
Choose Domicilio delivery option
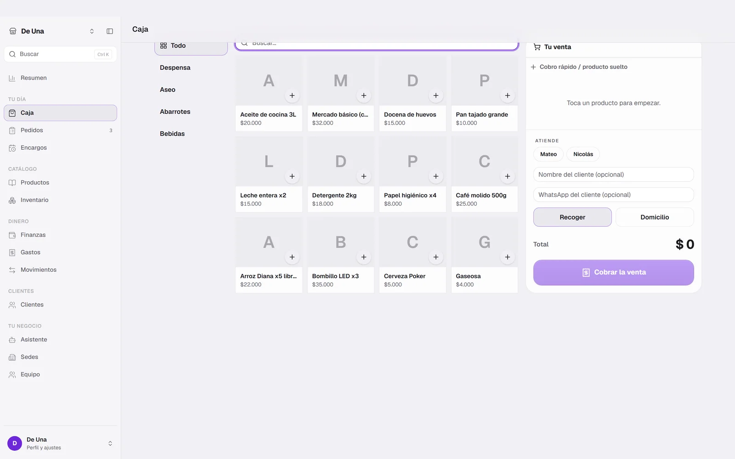[655, 217]
